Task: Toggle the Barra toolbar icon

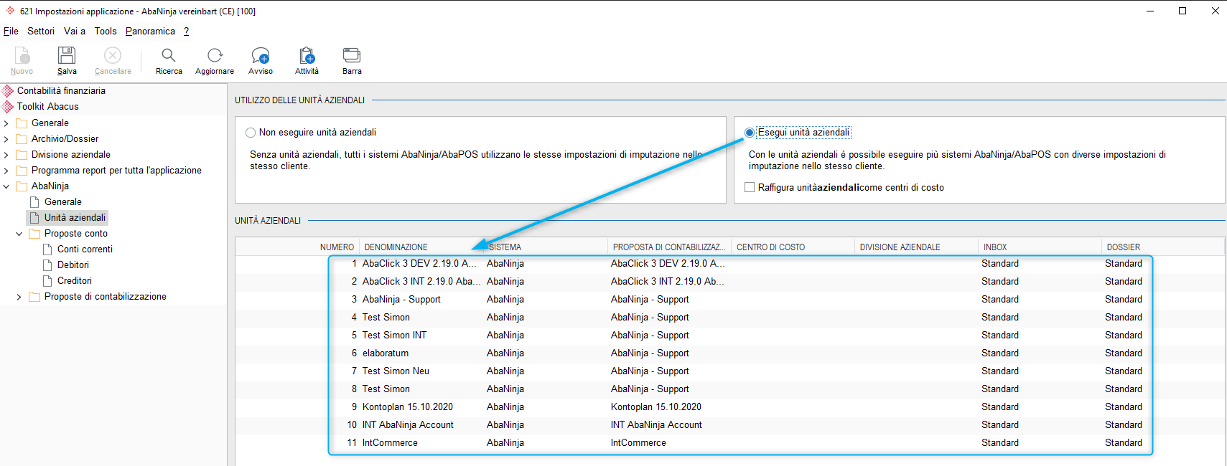Action: tap(352, 55)
